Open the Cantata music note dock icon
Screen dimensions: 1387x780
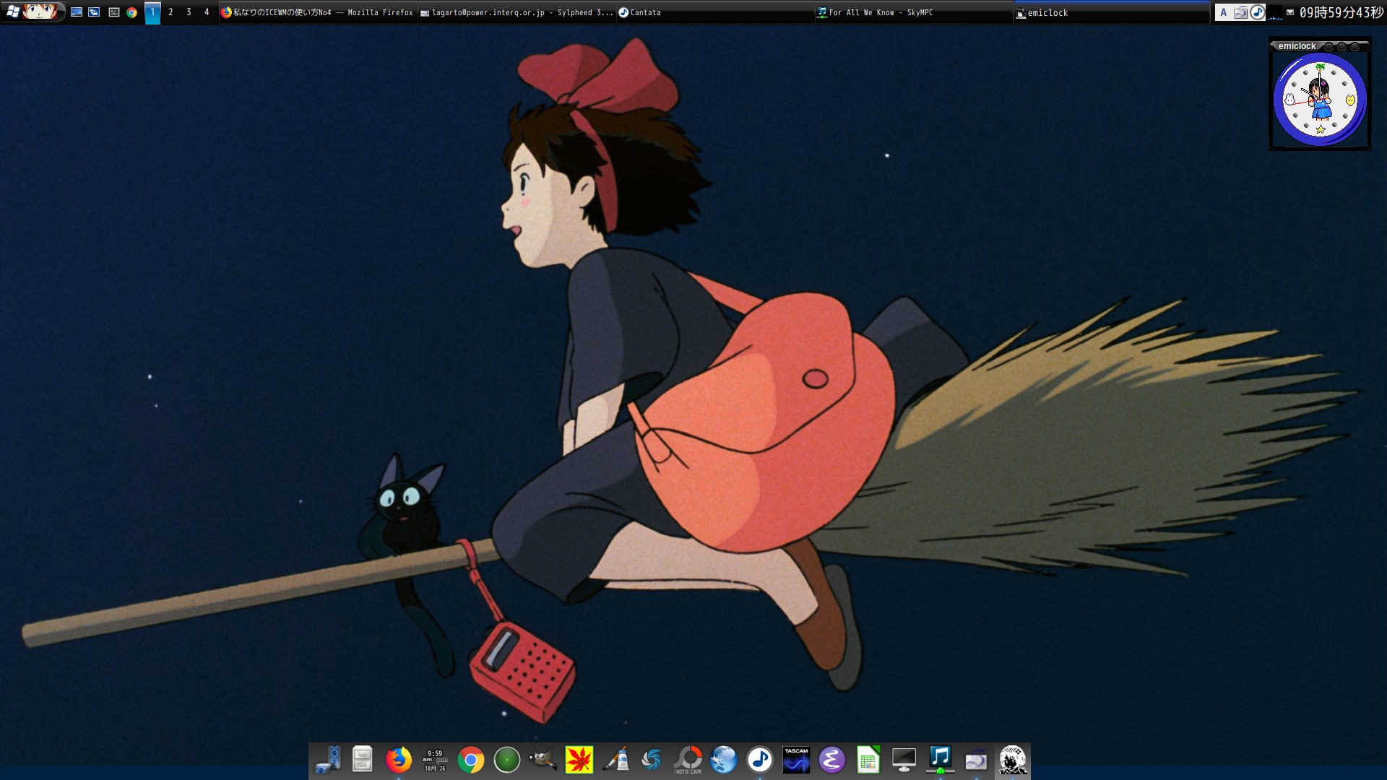(759, 760)
